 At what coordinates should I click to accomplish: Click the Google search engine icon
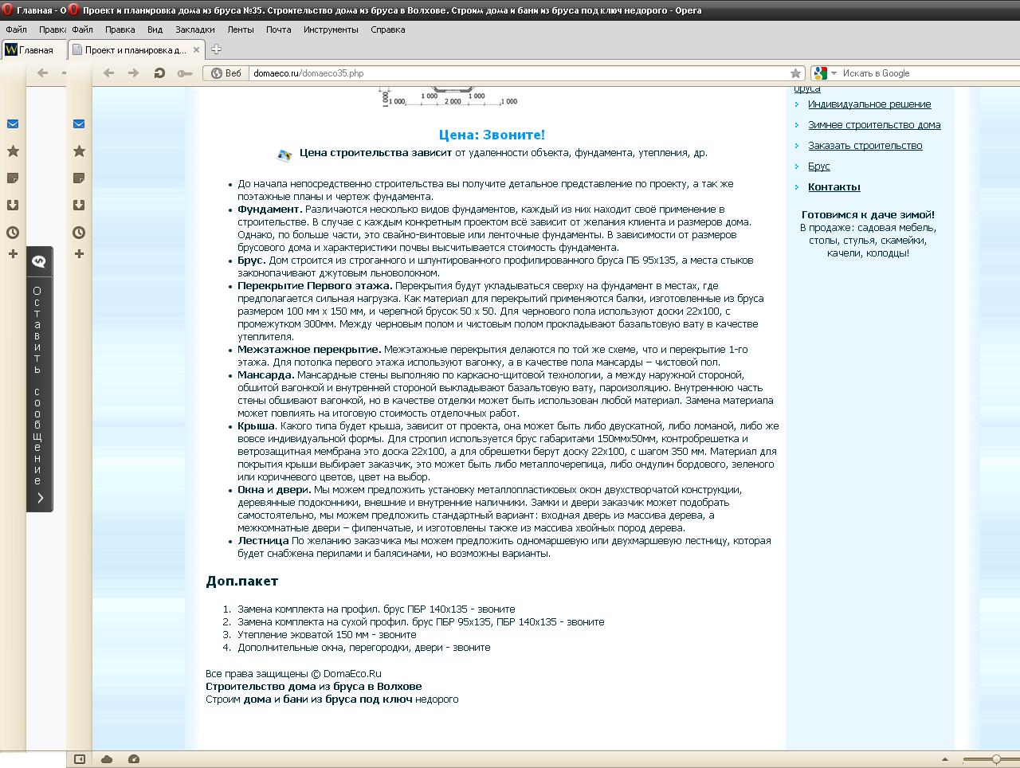pos(820,73)
